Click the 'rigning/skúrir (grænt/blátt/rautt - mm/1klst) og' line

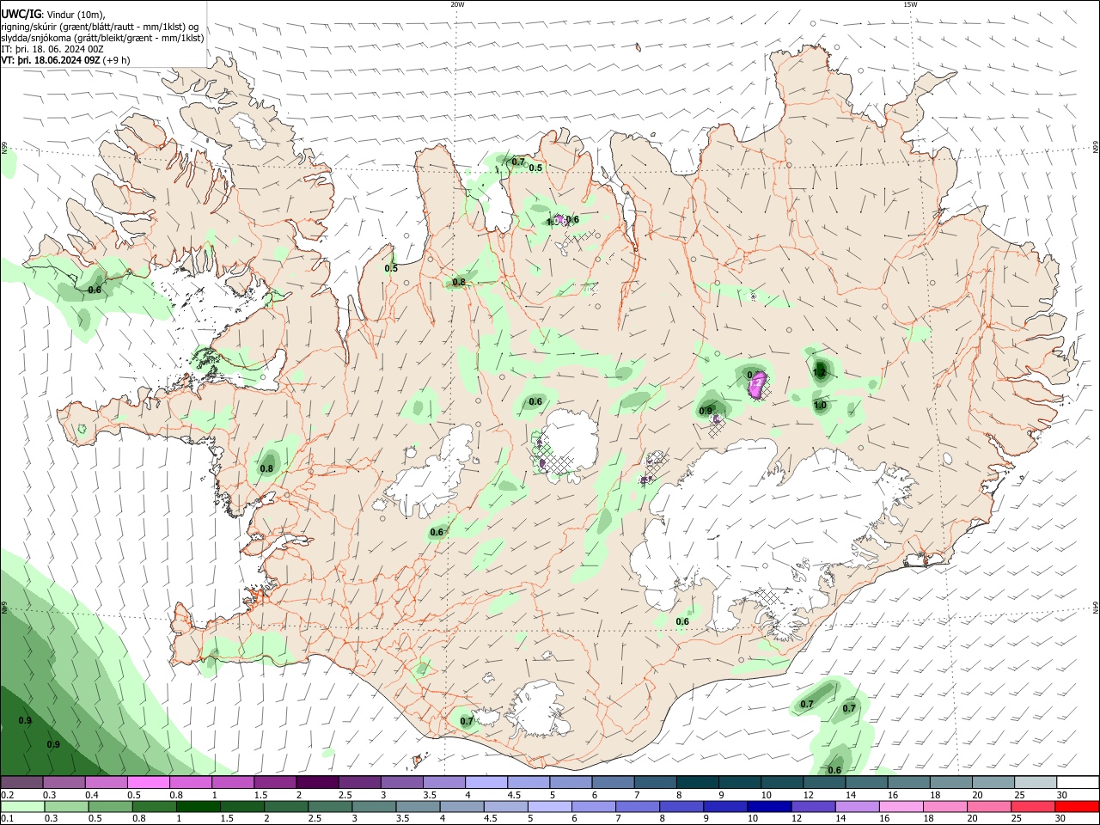tap(100, 26)
